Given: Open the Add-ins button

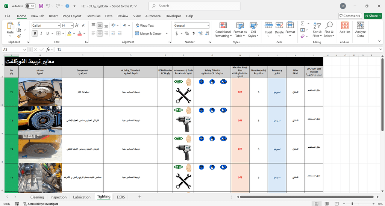Looking at the screenshot, I should [x=345, y=29].
